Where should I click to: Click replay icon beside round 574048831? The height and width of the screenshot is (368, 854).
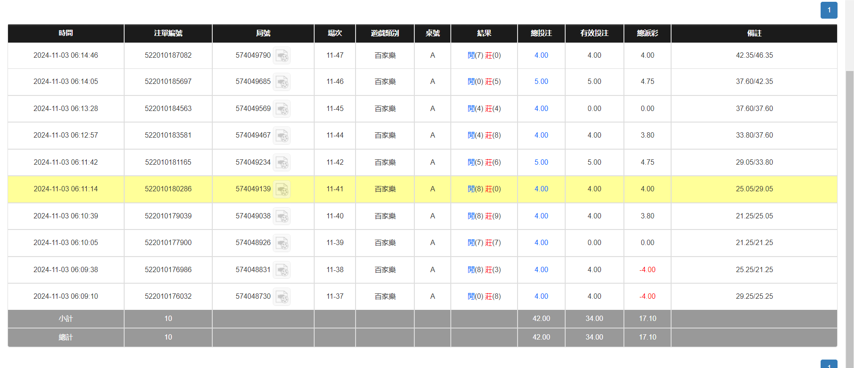click(282, 270)
